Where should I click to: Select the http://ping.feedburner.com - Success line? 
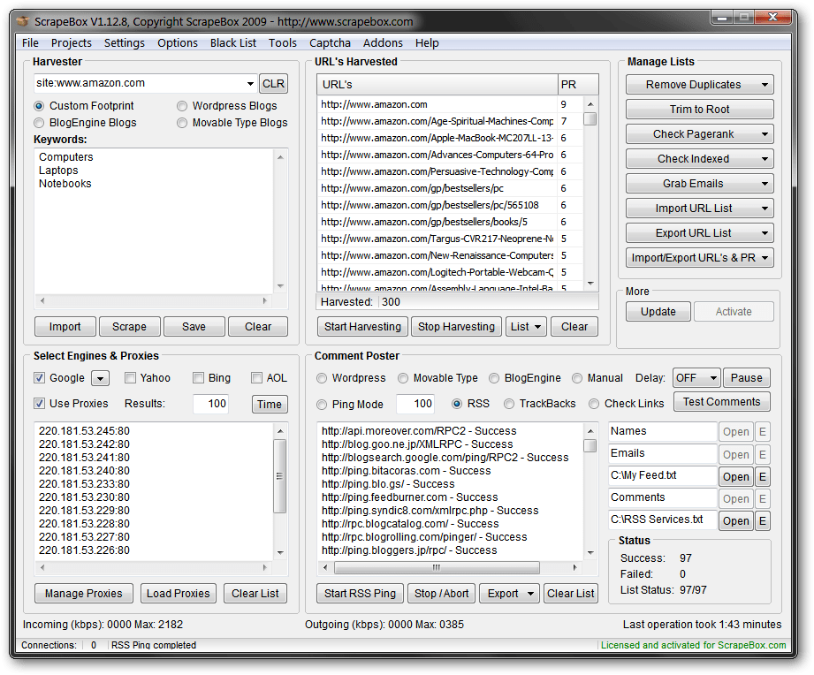409,497
